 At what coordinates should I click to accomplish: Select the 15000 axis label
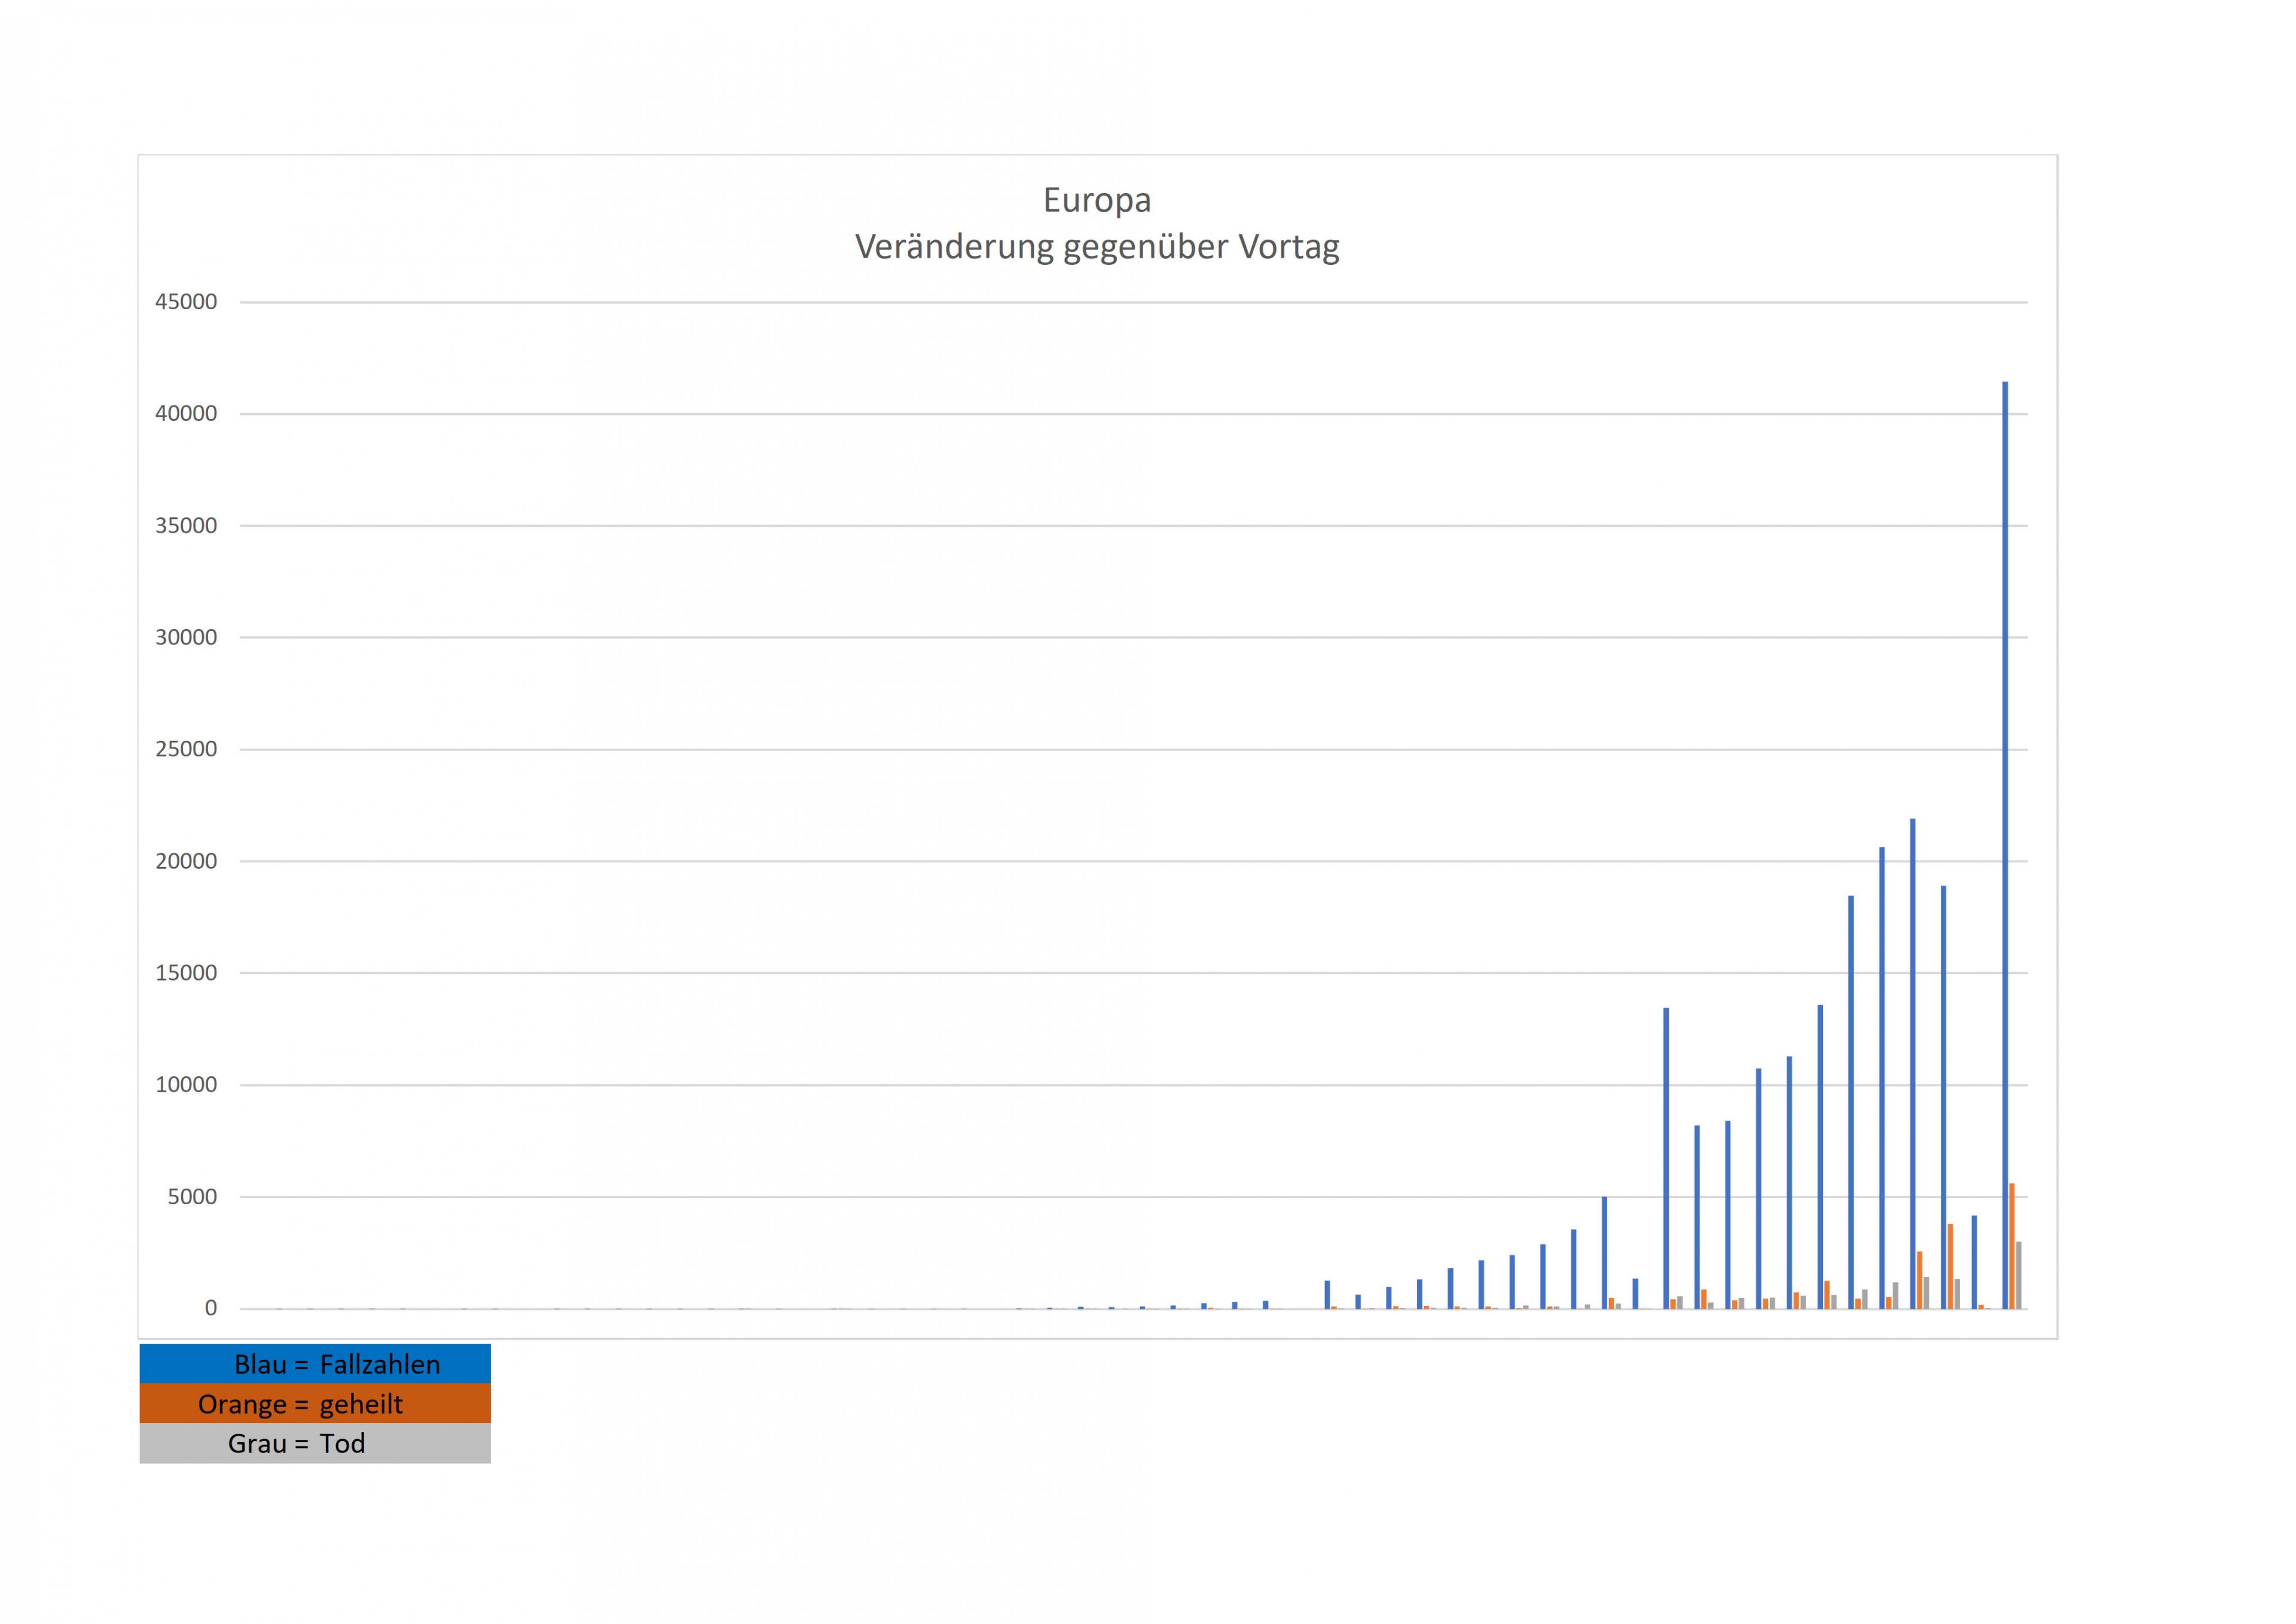click(186, 973)
